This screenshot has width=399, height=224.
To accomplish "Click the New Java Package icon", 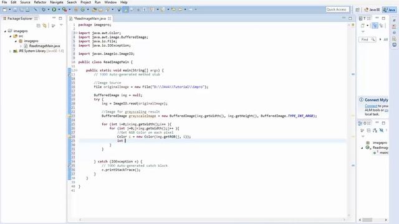I will 76,10.
